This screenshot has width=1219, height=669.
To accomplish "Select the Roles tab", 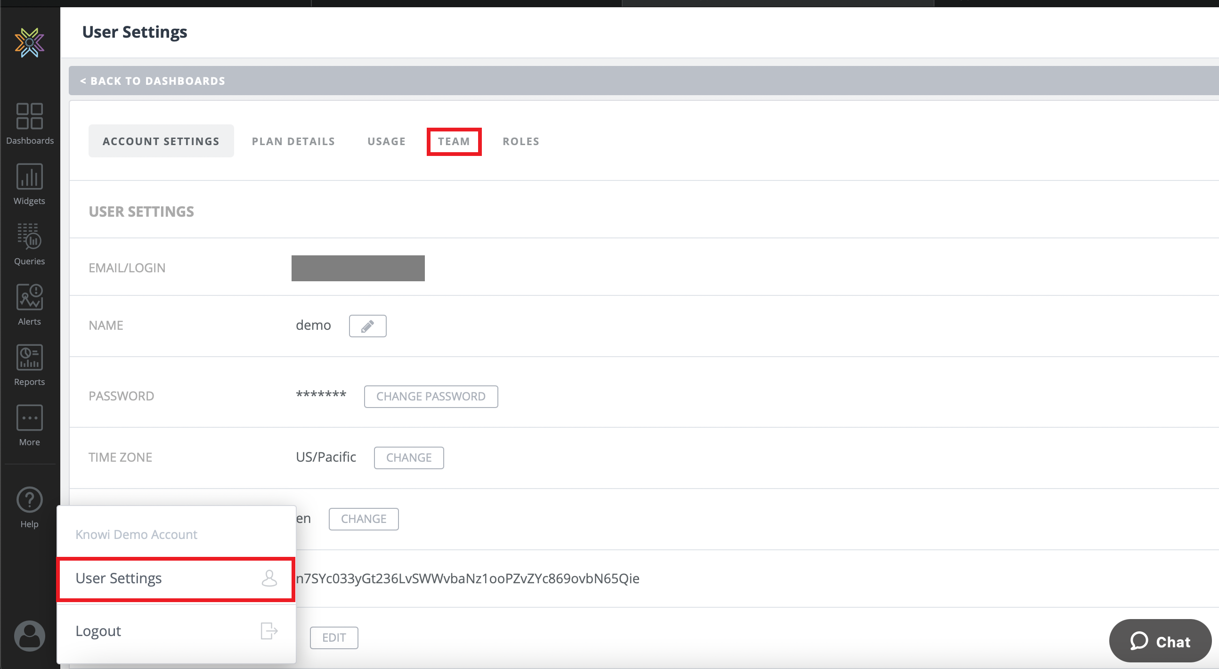I will pos(520,141).
